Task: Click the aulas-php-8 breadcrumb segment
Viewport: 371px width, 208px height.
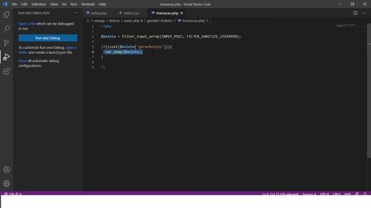Action: coord(133,21)
